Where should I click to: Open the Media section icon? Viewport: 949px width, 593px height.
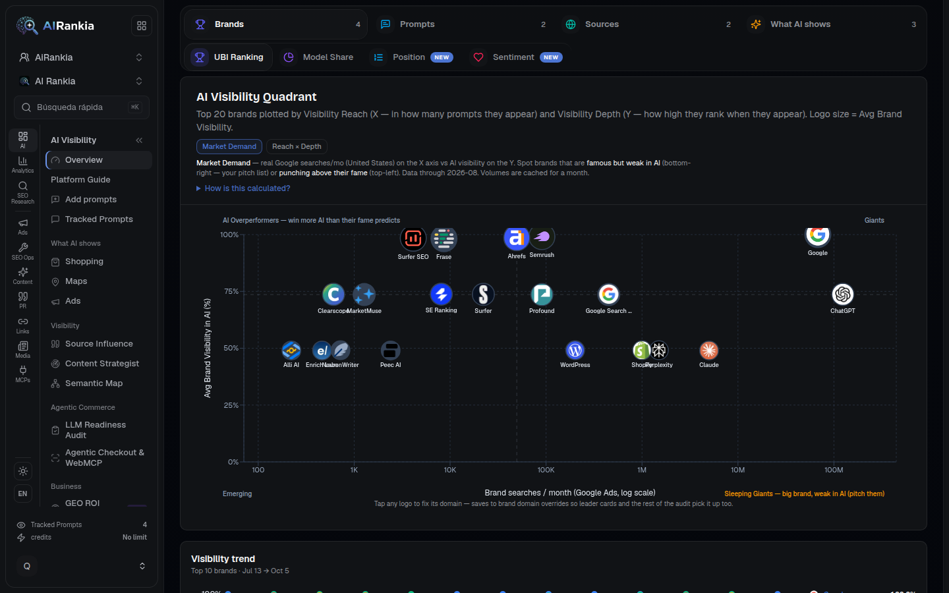(x=22, y=350)
